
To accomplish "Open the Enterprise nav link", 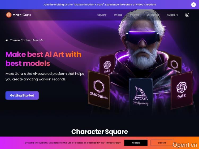I will 153,15.
